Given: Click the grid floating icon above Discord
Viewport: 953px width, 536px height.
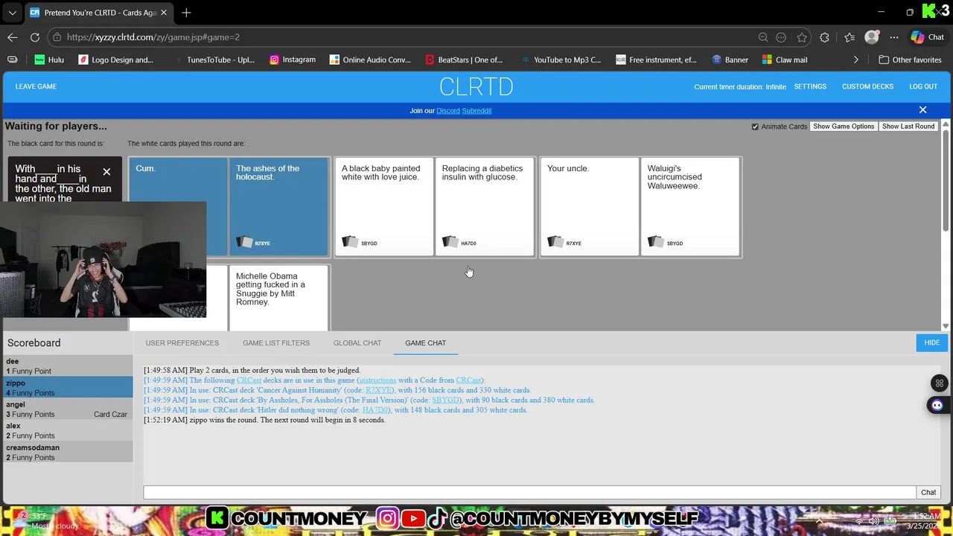Looking at the screenshot, I should point(940,383).
